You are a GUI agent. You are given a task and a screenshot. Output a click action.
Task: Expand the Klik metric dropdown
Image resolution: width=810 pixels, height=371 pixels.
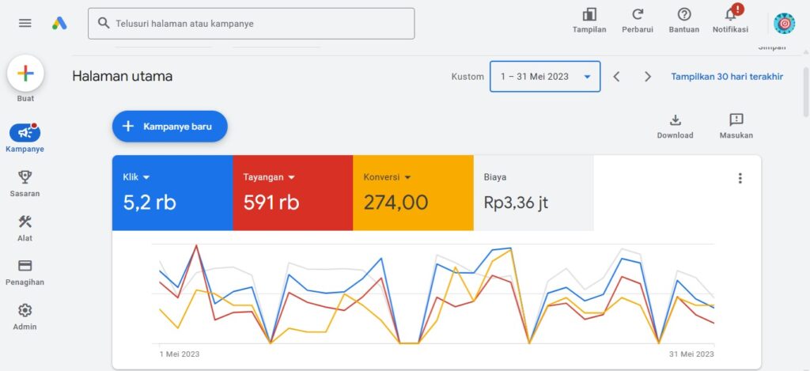tap(146, 177)
